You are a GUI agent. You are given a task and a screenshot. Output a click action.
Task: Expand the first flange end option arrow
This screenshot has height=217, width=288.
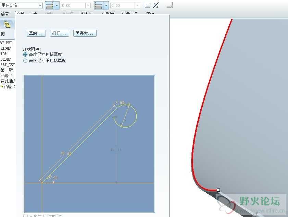tap(57, 5)
